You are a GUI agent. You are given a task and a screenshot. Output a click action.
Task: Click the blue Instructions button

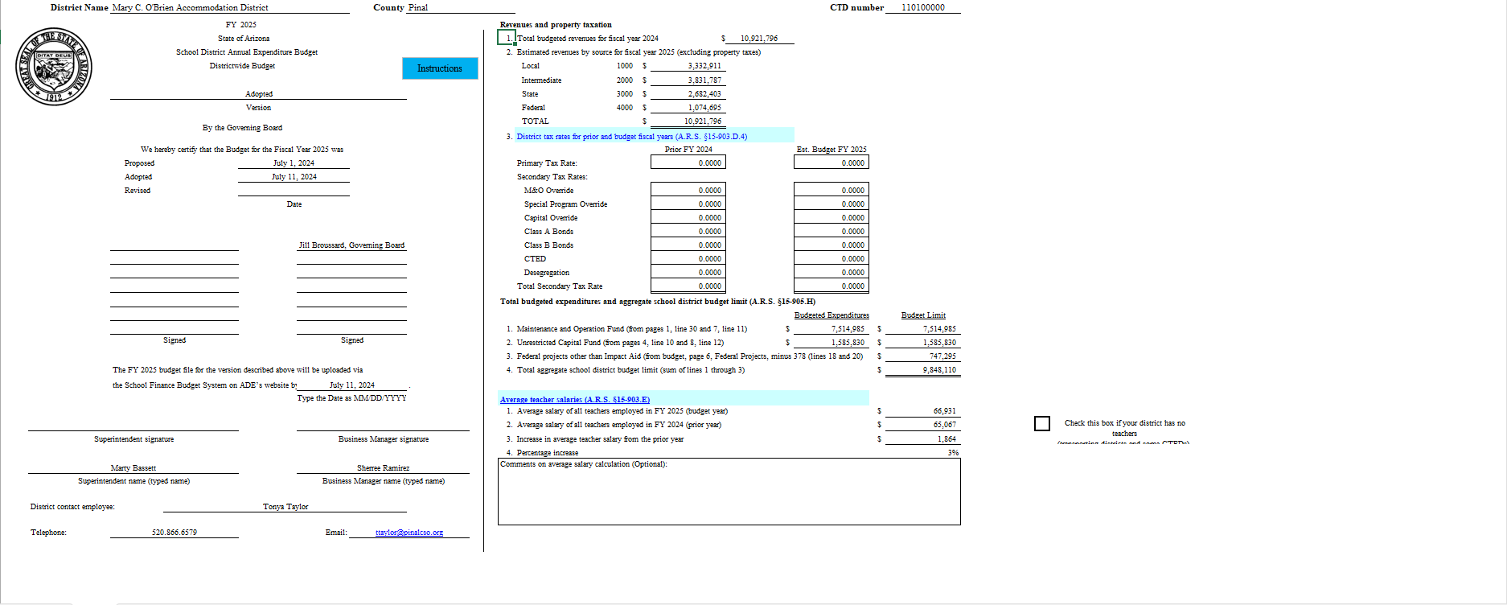pyautogui.click(x=440, y=68)
